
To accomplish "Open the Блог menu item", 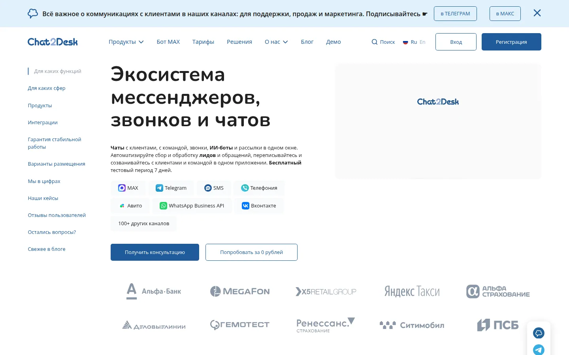I will coord(307,42).
